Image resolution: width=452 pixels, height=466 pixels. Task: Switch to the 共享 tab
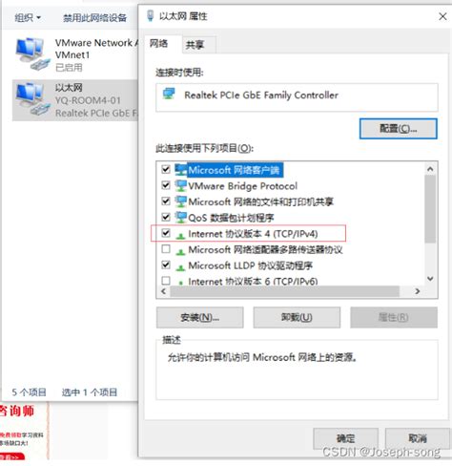(195, 45)
